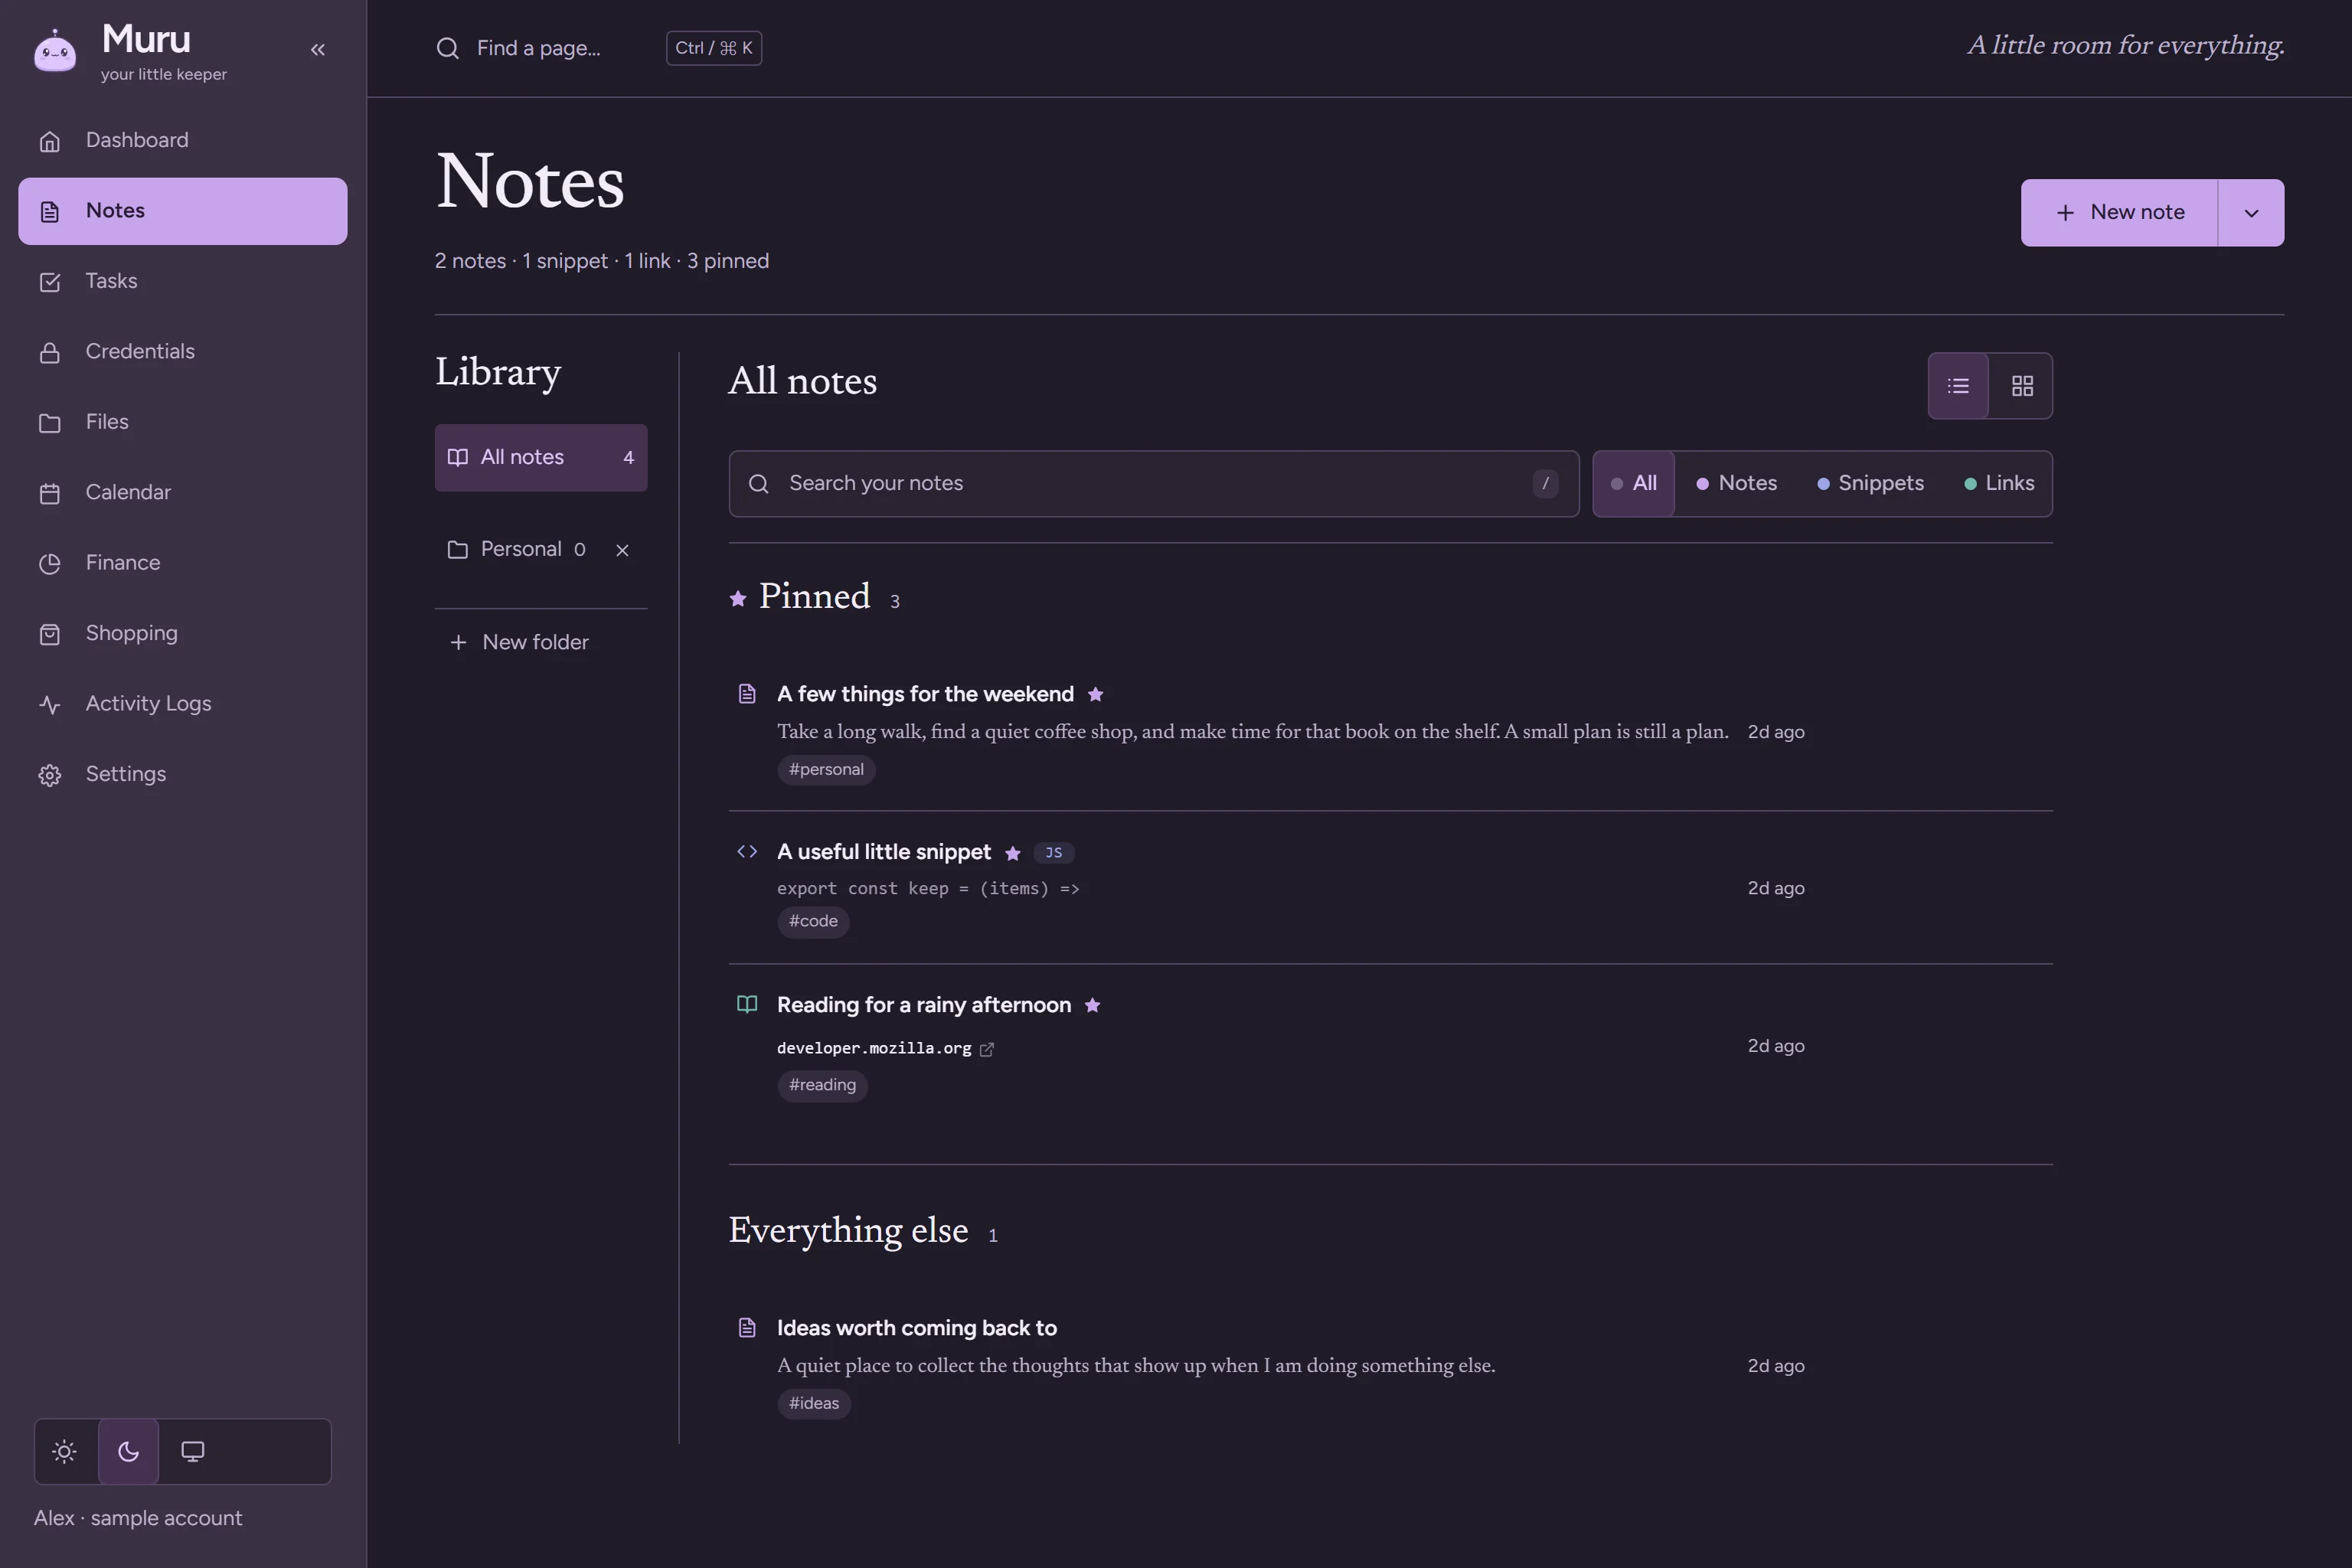The width and height of the screenshot is (2352, 1568).
Task: Filter by Links type
Action: (x=2000, y=484)
